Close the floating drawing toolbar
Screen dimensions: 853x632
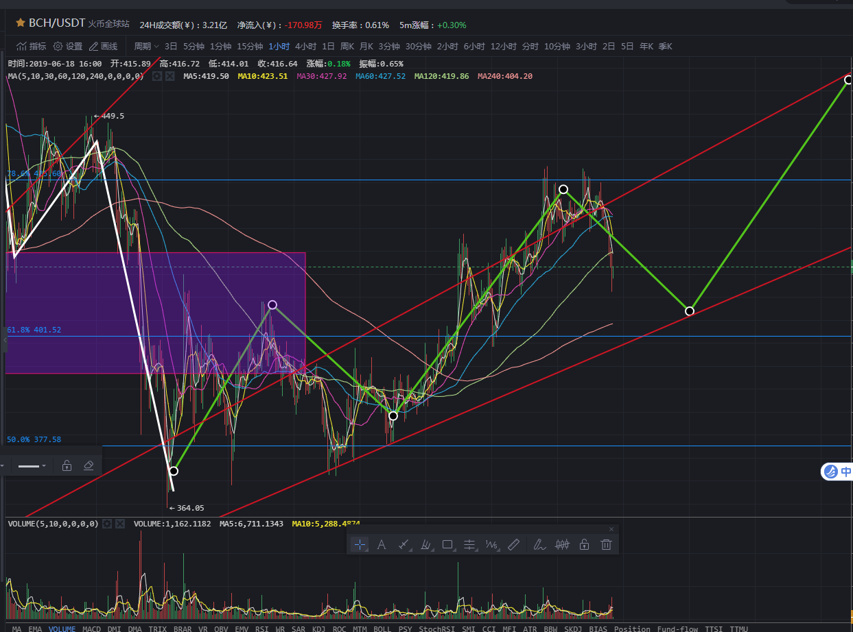click(611, 529)
